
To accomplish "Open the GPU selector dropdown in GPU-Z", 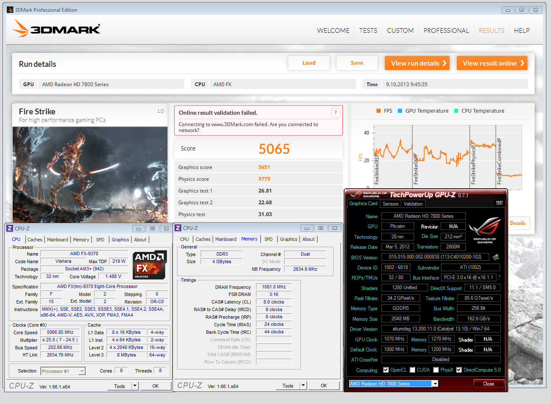I will pyautogui.click(x=435, y=383).
